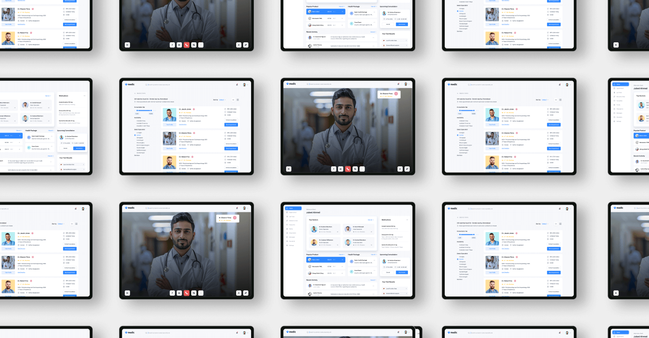The width and height of the screenshot is (649, 338).
Task: Switch doctor results to grid view
Action: pyautogui.click(x=238, y=100)
